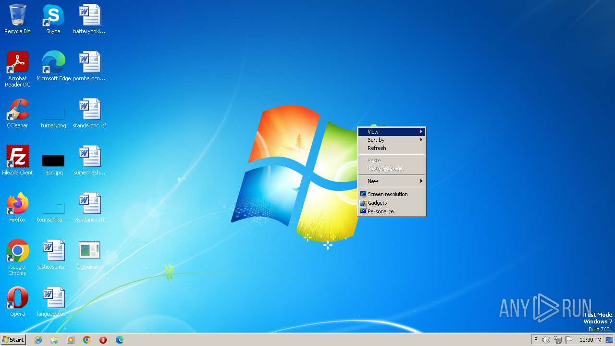Select the someonesh document icon
The height and width of the screenshot is (346, 615).
tap(89, 161)
